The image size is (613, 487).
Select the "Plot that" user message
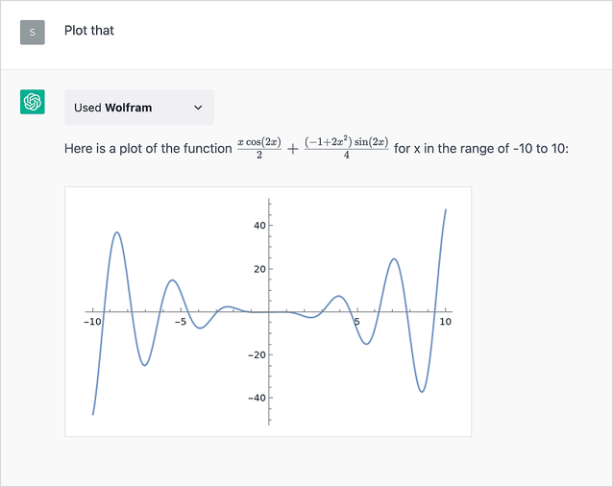89,31
